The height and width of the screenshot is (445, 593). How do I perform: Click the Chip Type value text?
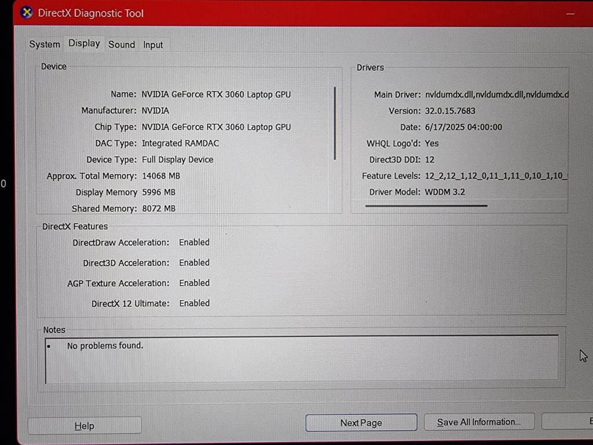click(x=216, y=127)
